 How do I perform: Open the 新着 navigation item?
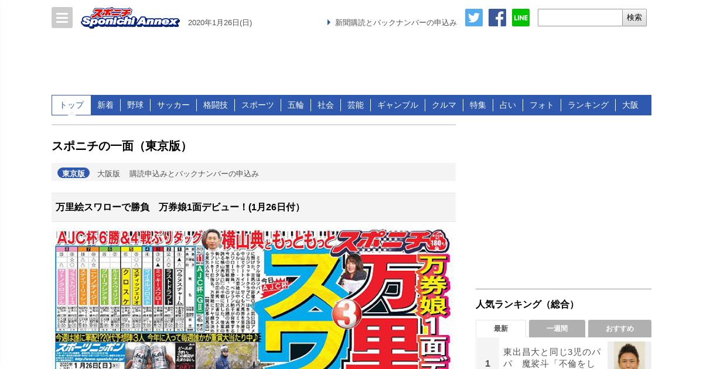pos(105,105)
